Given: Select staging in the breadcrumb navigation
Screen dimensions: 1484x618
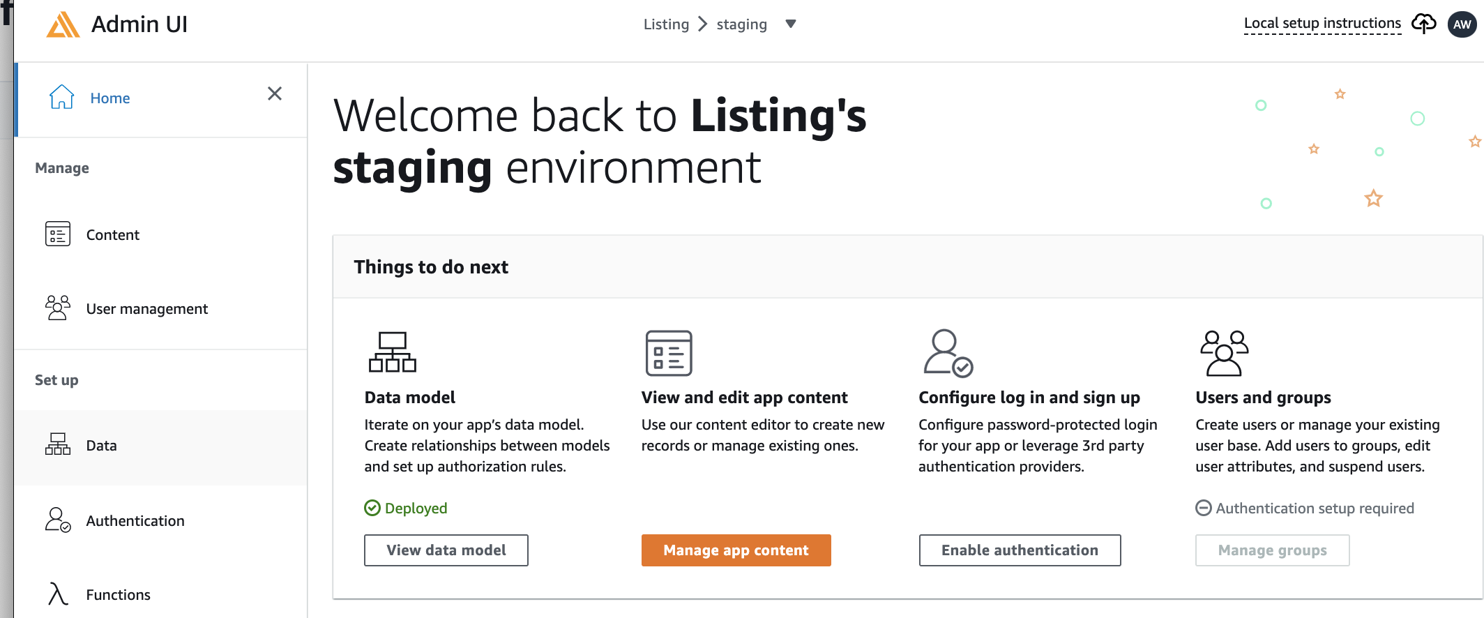Looking at the screenshot, I should (x=741, y=24).
